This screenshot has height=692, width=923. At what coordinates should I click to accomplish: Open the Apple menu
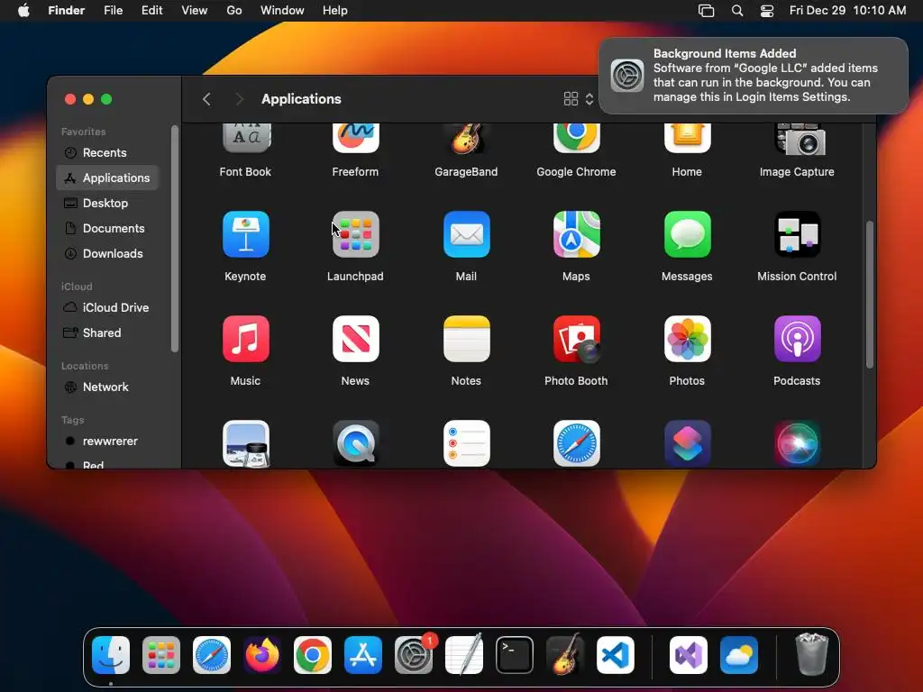coord(23,11)
